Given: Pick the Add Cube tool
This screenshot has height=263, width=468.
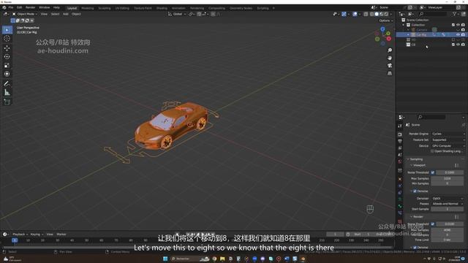Looking at the screenshot, I should pyautogui.click(x=7, y=102).
